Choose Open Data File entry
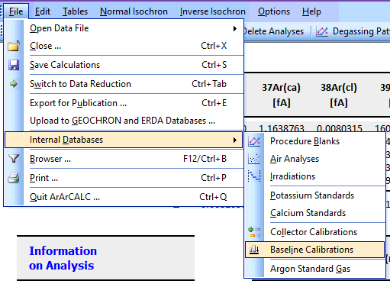Image resolution: width=390 pixels, height=284 pixels. tap(124, 28)
